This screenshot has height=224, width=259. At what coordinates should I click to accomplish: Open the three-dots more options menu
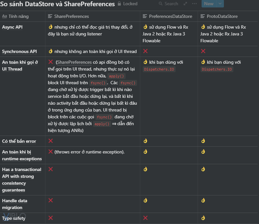click(194, 4)
